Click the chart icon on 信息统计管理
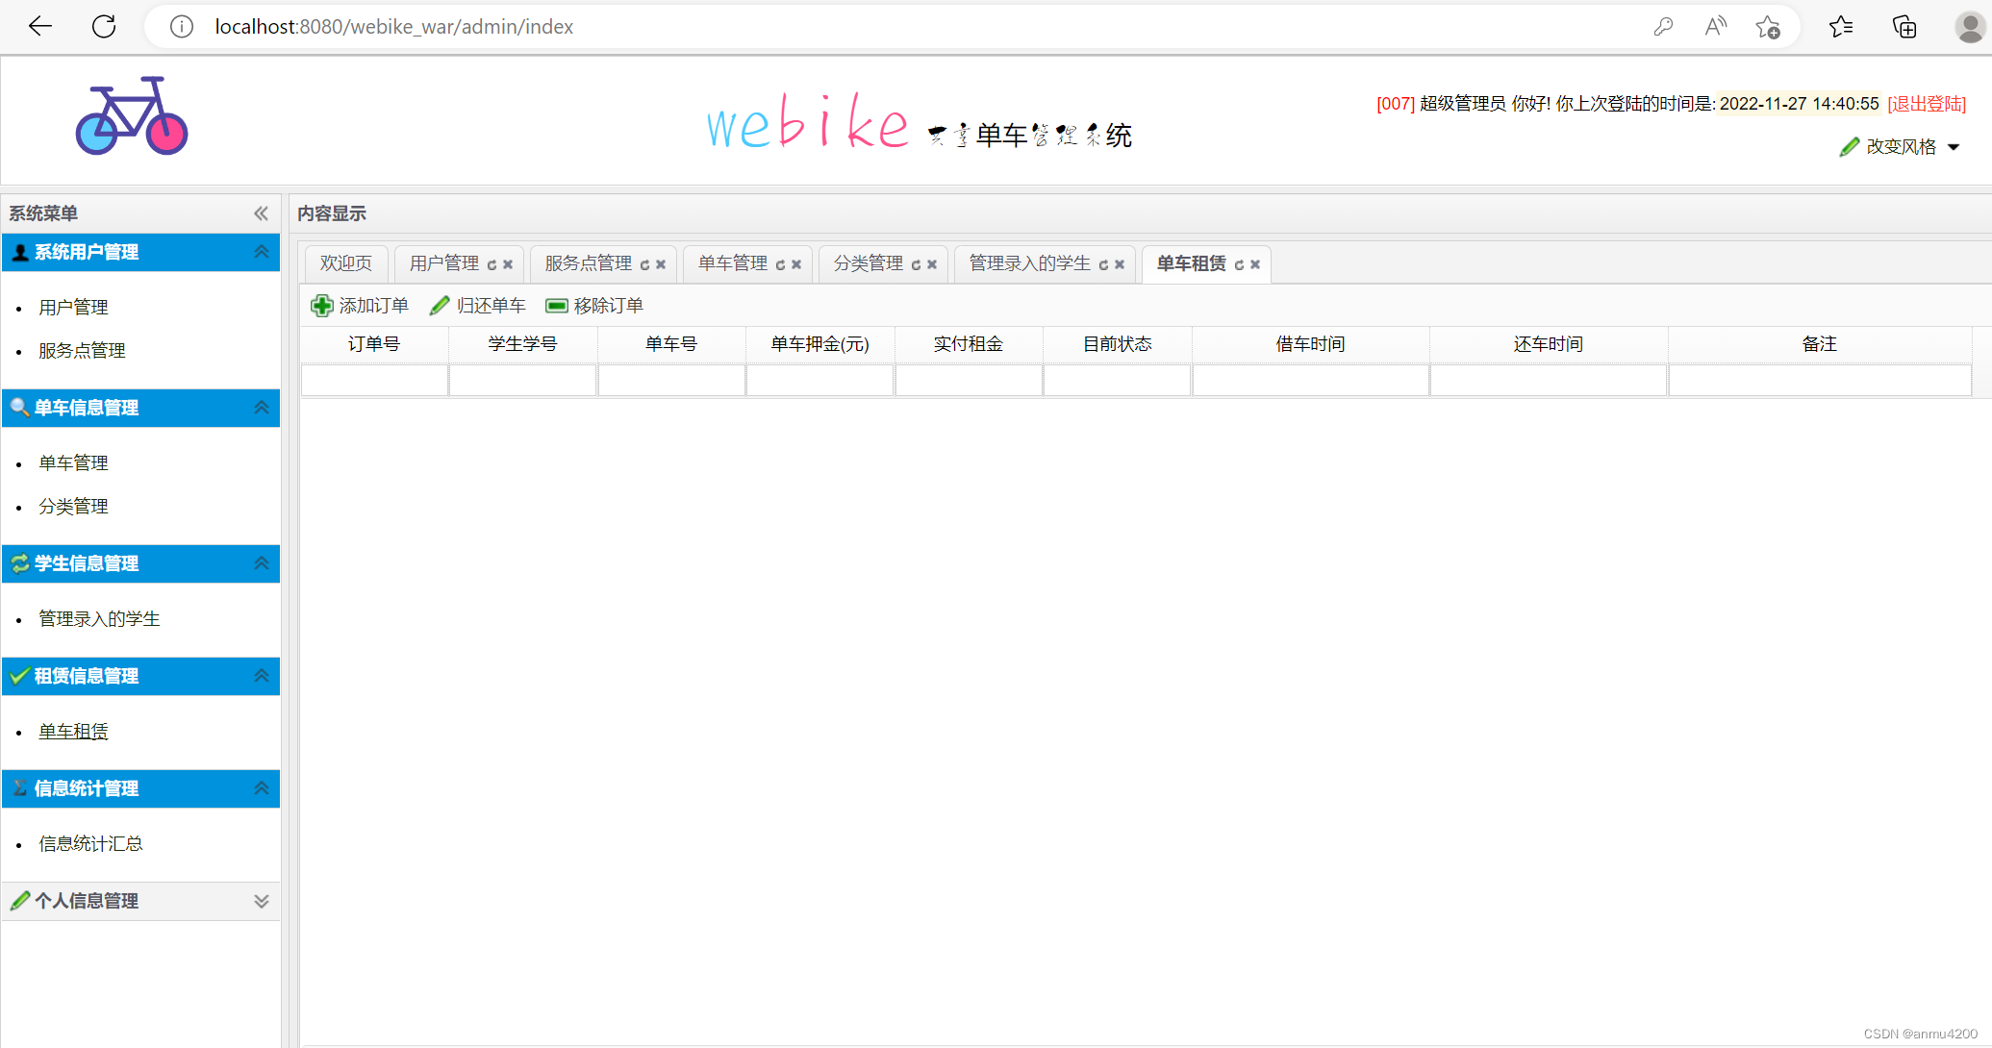Viewport: 1992px width, 1048px height. click(x=18, y=788)
